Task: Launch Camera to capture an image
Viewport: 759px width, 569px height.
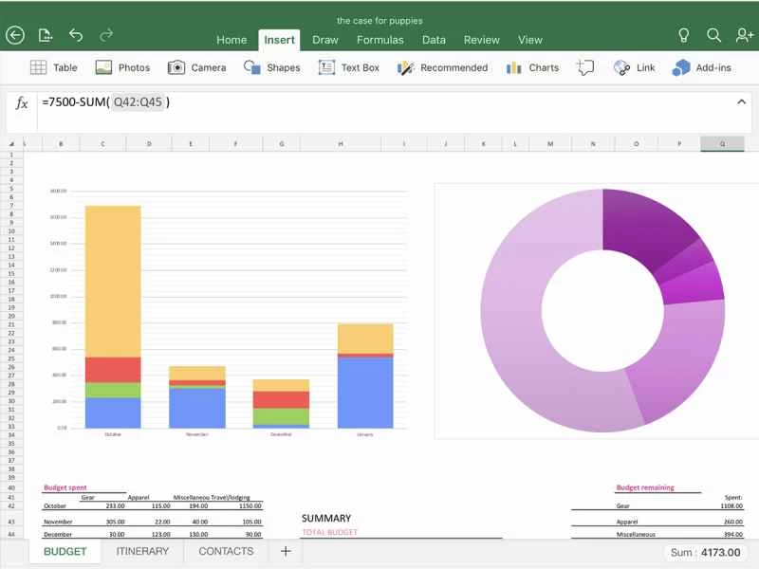Action: tap(197, 67)
